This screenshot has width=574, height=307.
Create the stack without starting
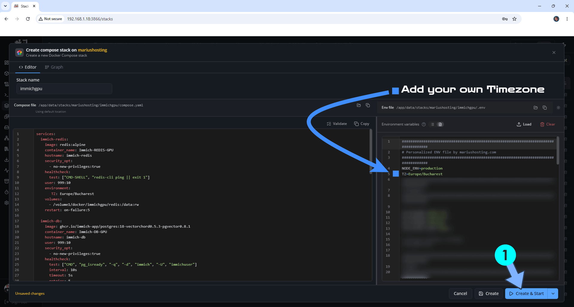(489, 294)
